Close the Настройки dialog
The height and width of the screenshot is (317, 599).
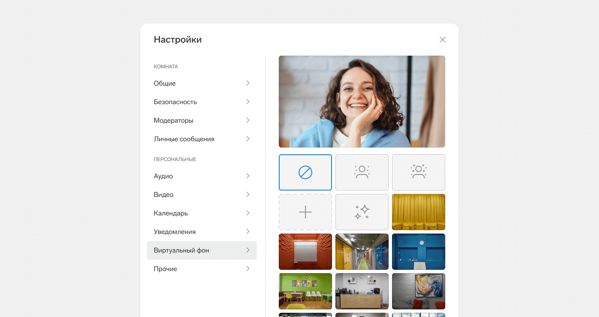(x=443, y=40)
